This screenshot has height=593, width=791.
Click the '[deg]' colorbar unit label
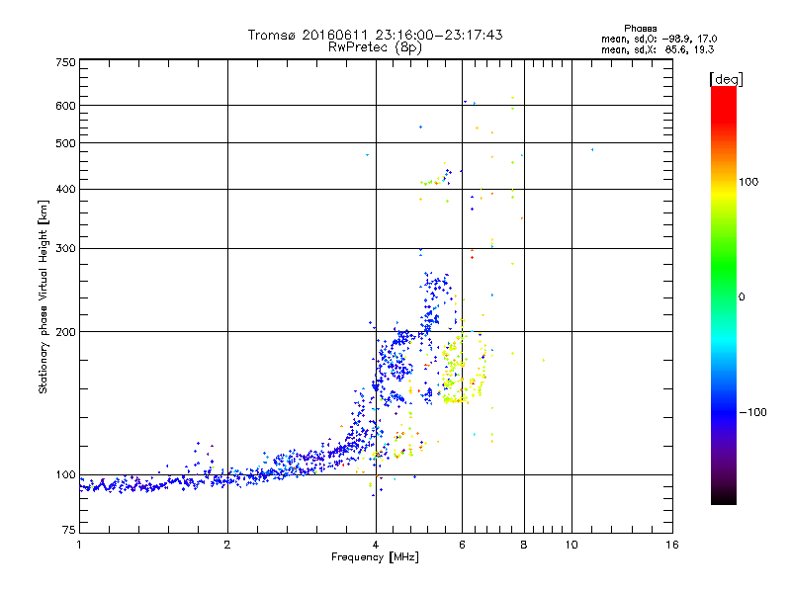pyautogui.click(x=726, y=79)
